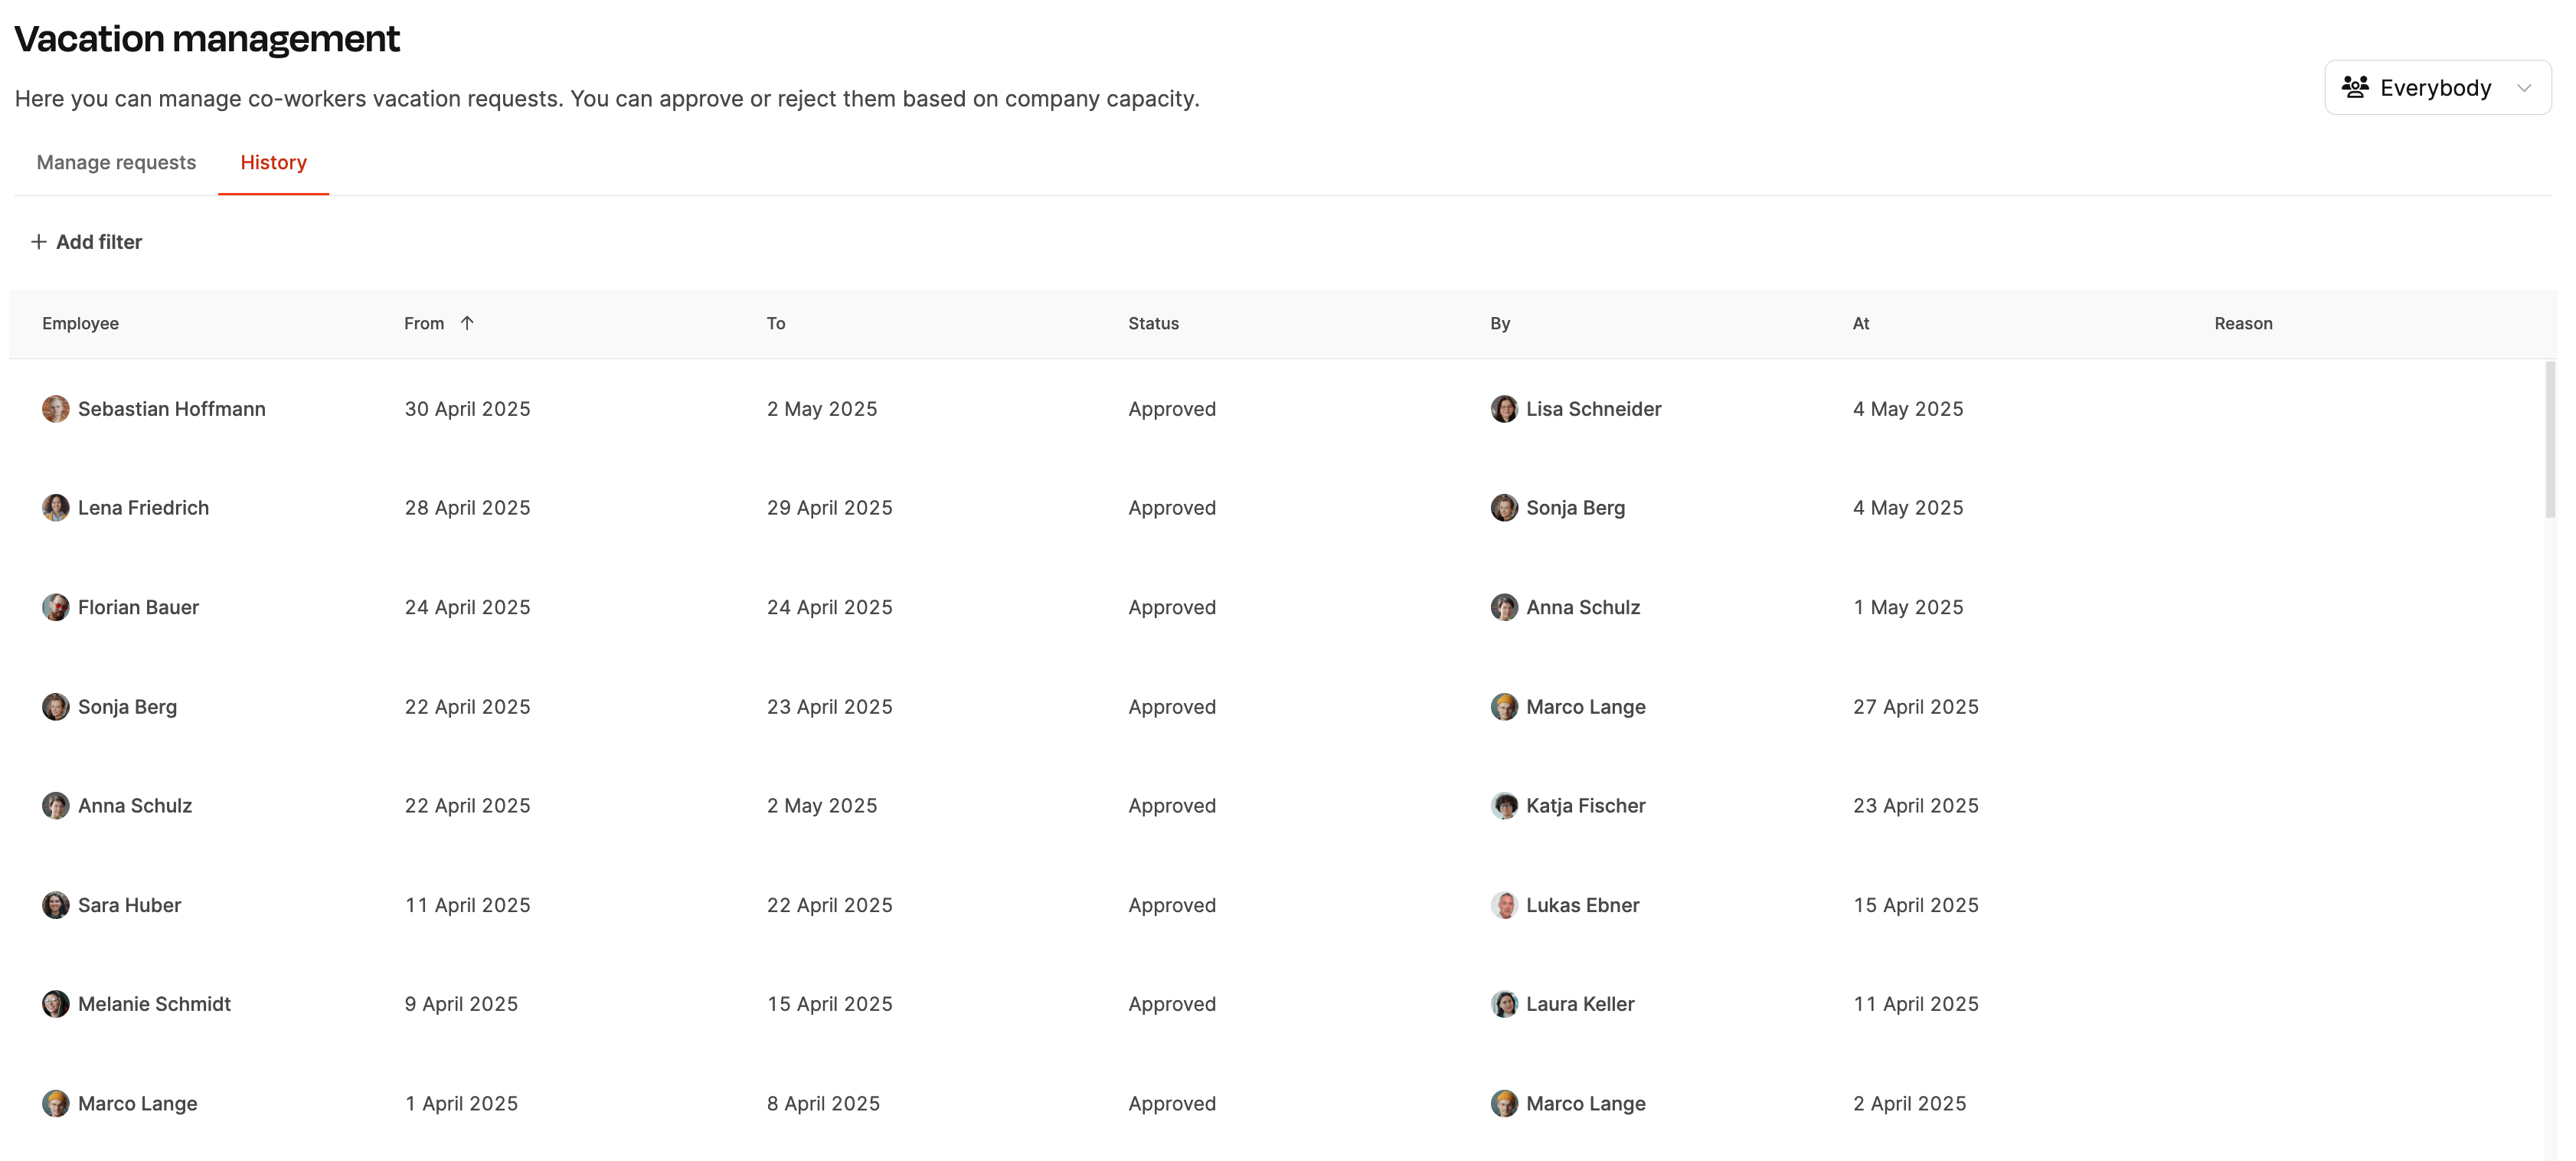Click the Sebastian Hoffmann employee name

pos(172,409)
